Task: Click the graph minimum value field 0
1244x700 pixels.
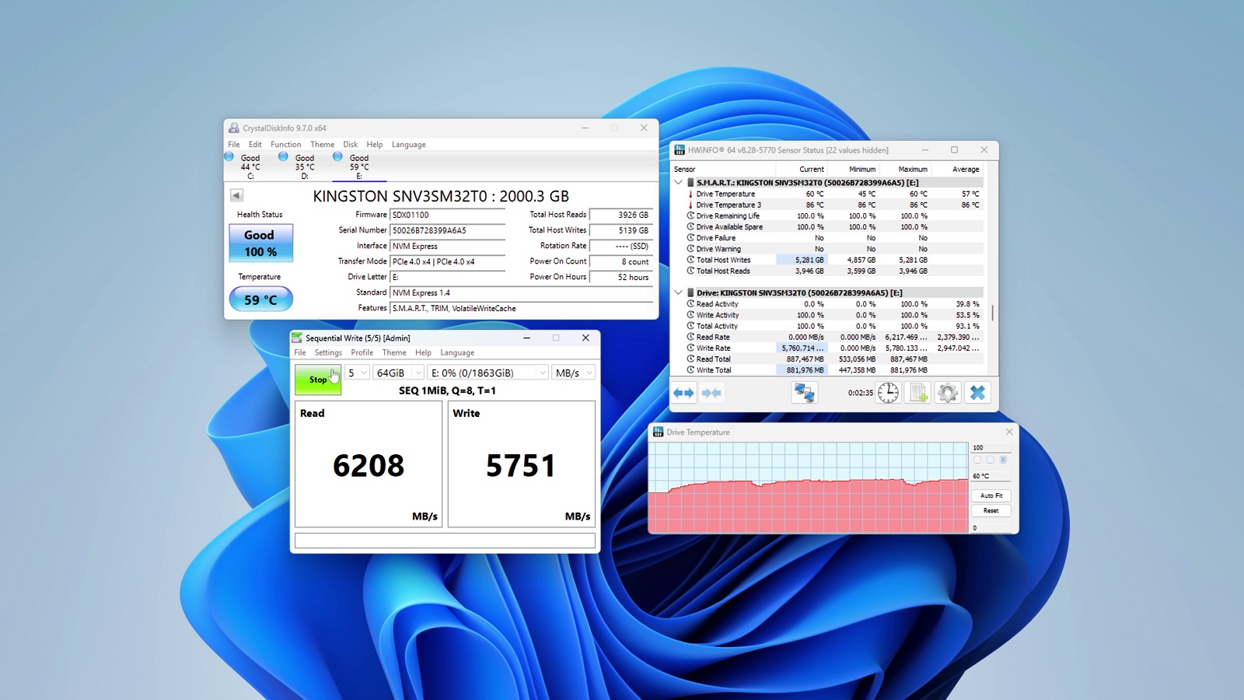Action: pyautogui.click(x=991, y=528)
